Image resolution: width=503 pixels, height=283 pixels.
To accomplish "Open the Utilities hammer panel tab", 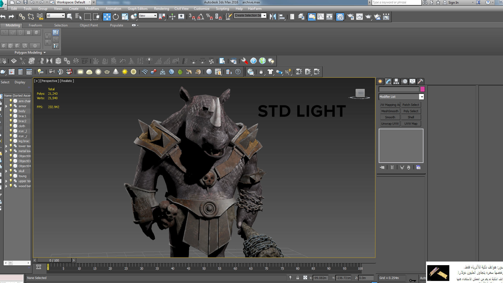I will 420,81.
